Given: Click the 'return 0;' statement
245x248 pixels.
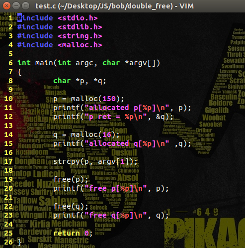Looking at the screenshot, I should [73, 234].
